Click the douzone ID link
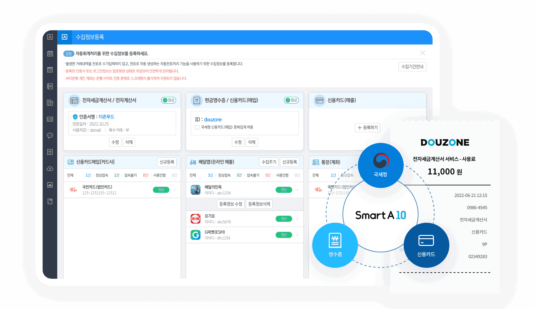Screen dimensions: 535x309 [x=213, y=120]
